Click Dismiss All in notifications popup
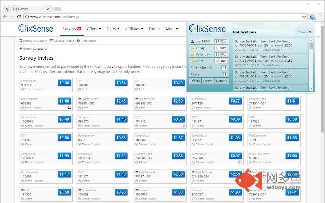Screen dimensions: 325x203 [x=305, y=32]
